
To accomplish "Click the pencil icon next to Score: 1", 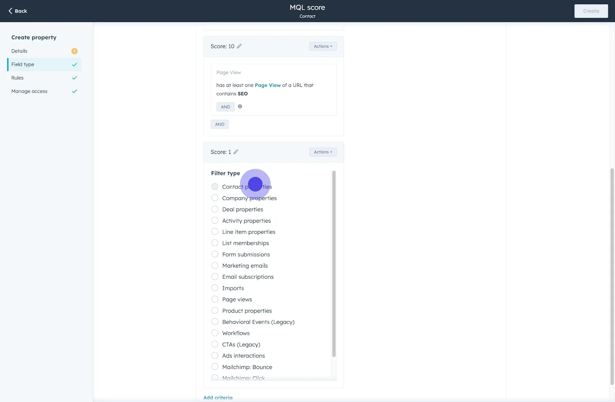I will click(x=236, y=152).
